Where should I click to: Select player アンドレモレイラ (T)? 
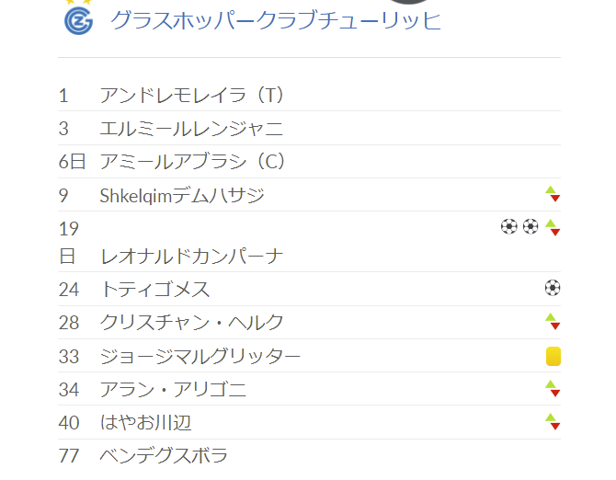[x=191, y=95]
